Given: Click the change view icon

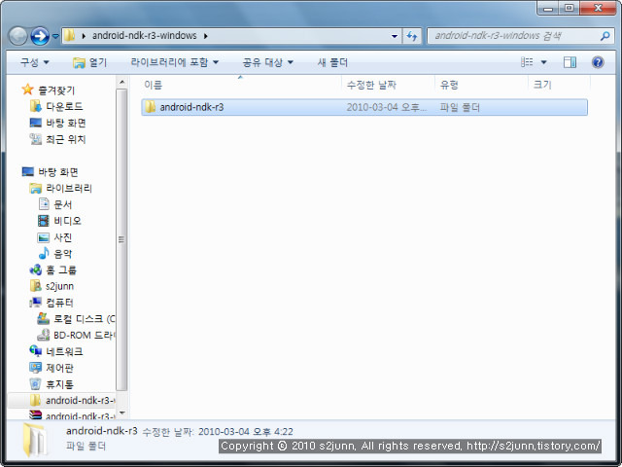Looking at the screenshot, I should (x=527, y=62).
